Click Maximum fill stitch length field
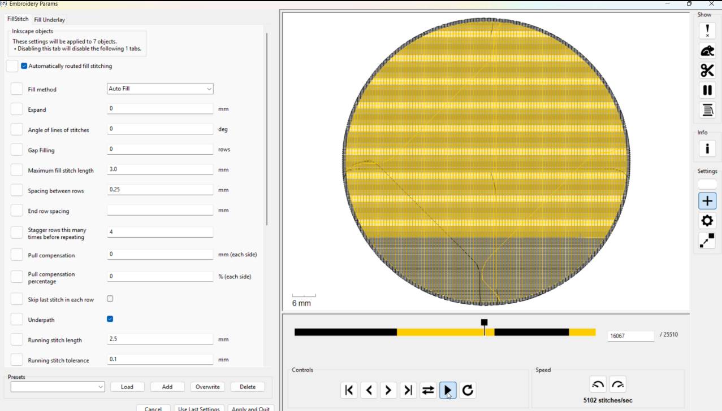Image resolution: width=722 pixels, height=411 pixels. pos(160,169)
